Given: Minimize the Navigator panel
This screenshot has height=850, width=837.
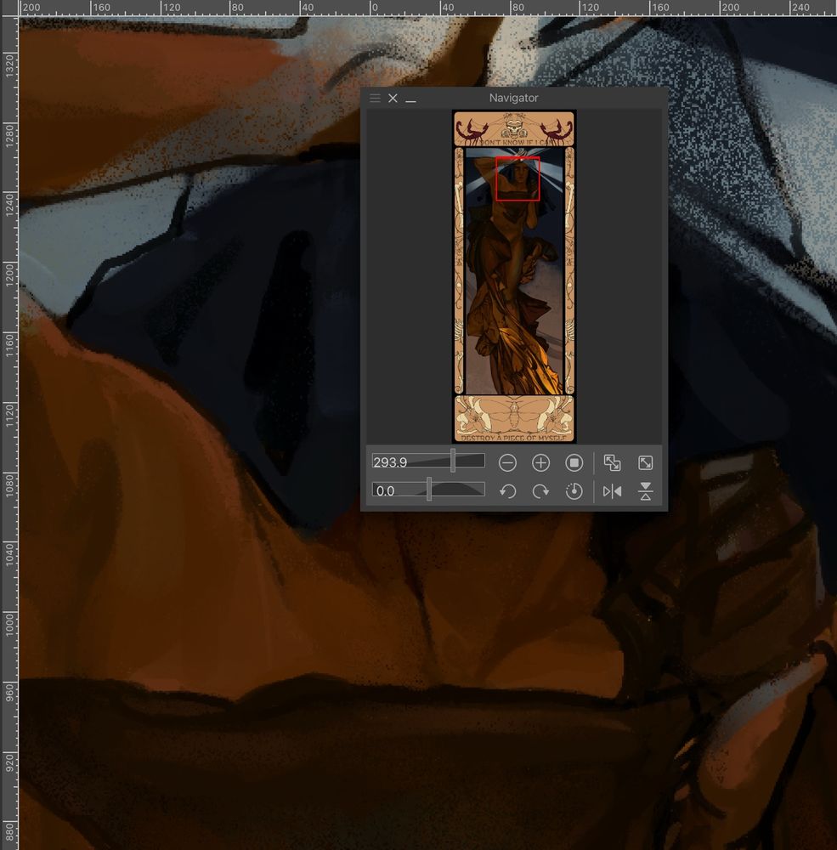Looking at the screenshot, I should click(411, 99).
